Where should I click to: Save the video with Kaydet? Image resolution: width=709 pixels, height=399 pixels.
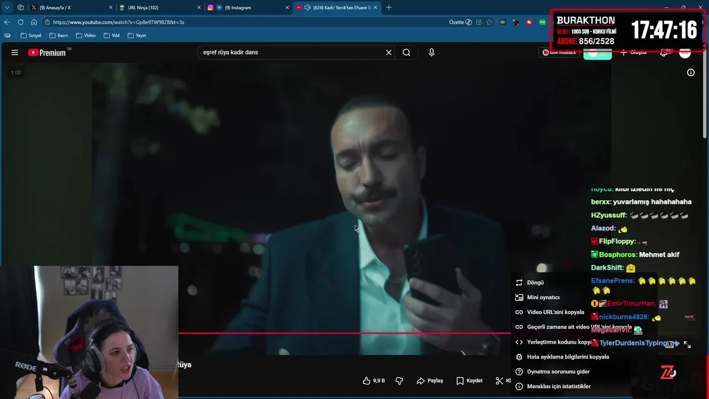point(470,381)
